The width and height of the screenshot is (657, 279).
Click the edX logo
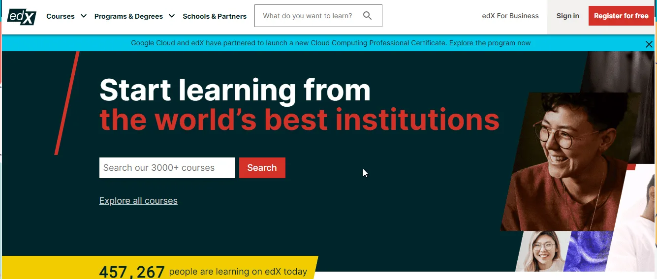(22, 16)
